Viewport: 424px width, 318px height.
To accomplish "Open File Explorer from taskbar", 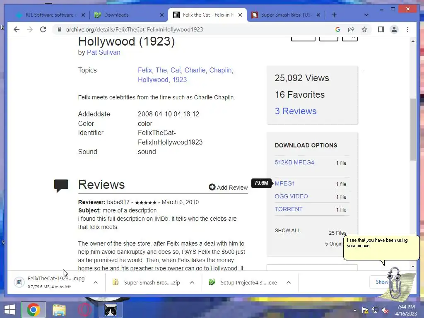I will tap(59, 310).
